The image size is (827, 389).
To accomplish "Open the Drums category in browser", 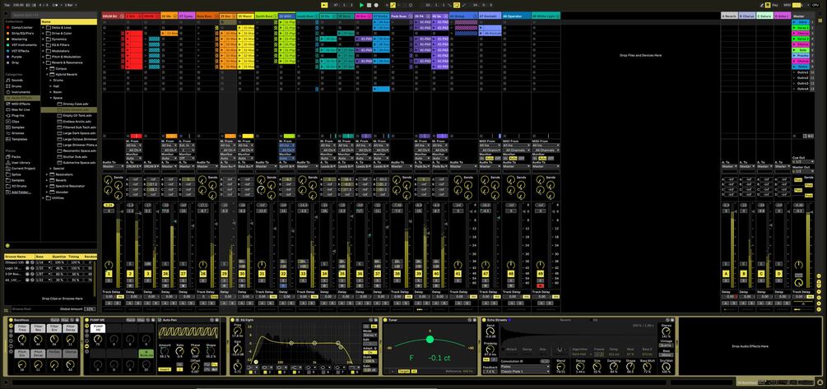I will pyautogui.click(x=16, y=86).
